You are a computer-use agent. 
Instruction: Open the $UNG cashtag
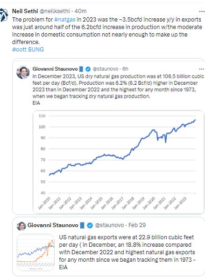pyautogui.click(x=36, y=50)
